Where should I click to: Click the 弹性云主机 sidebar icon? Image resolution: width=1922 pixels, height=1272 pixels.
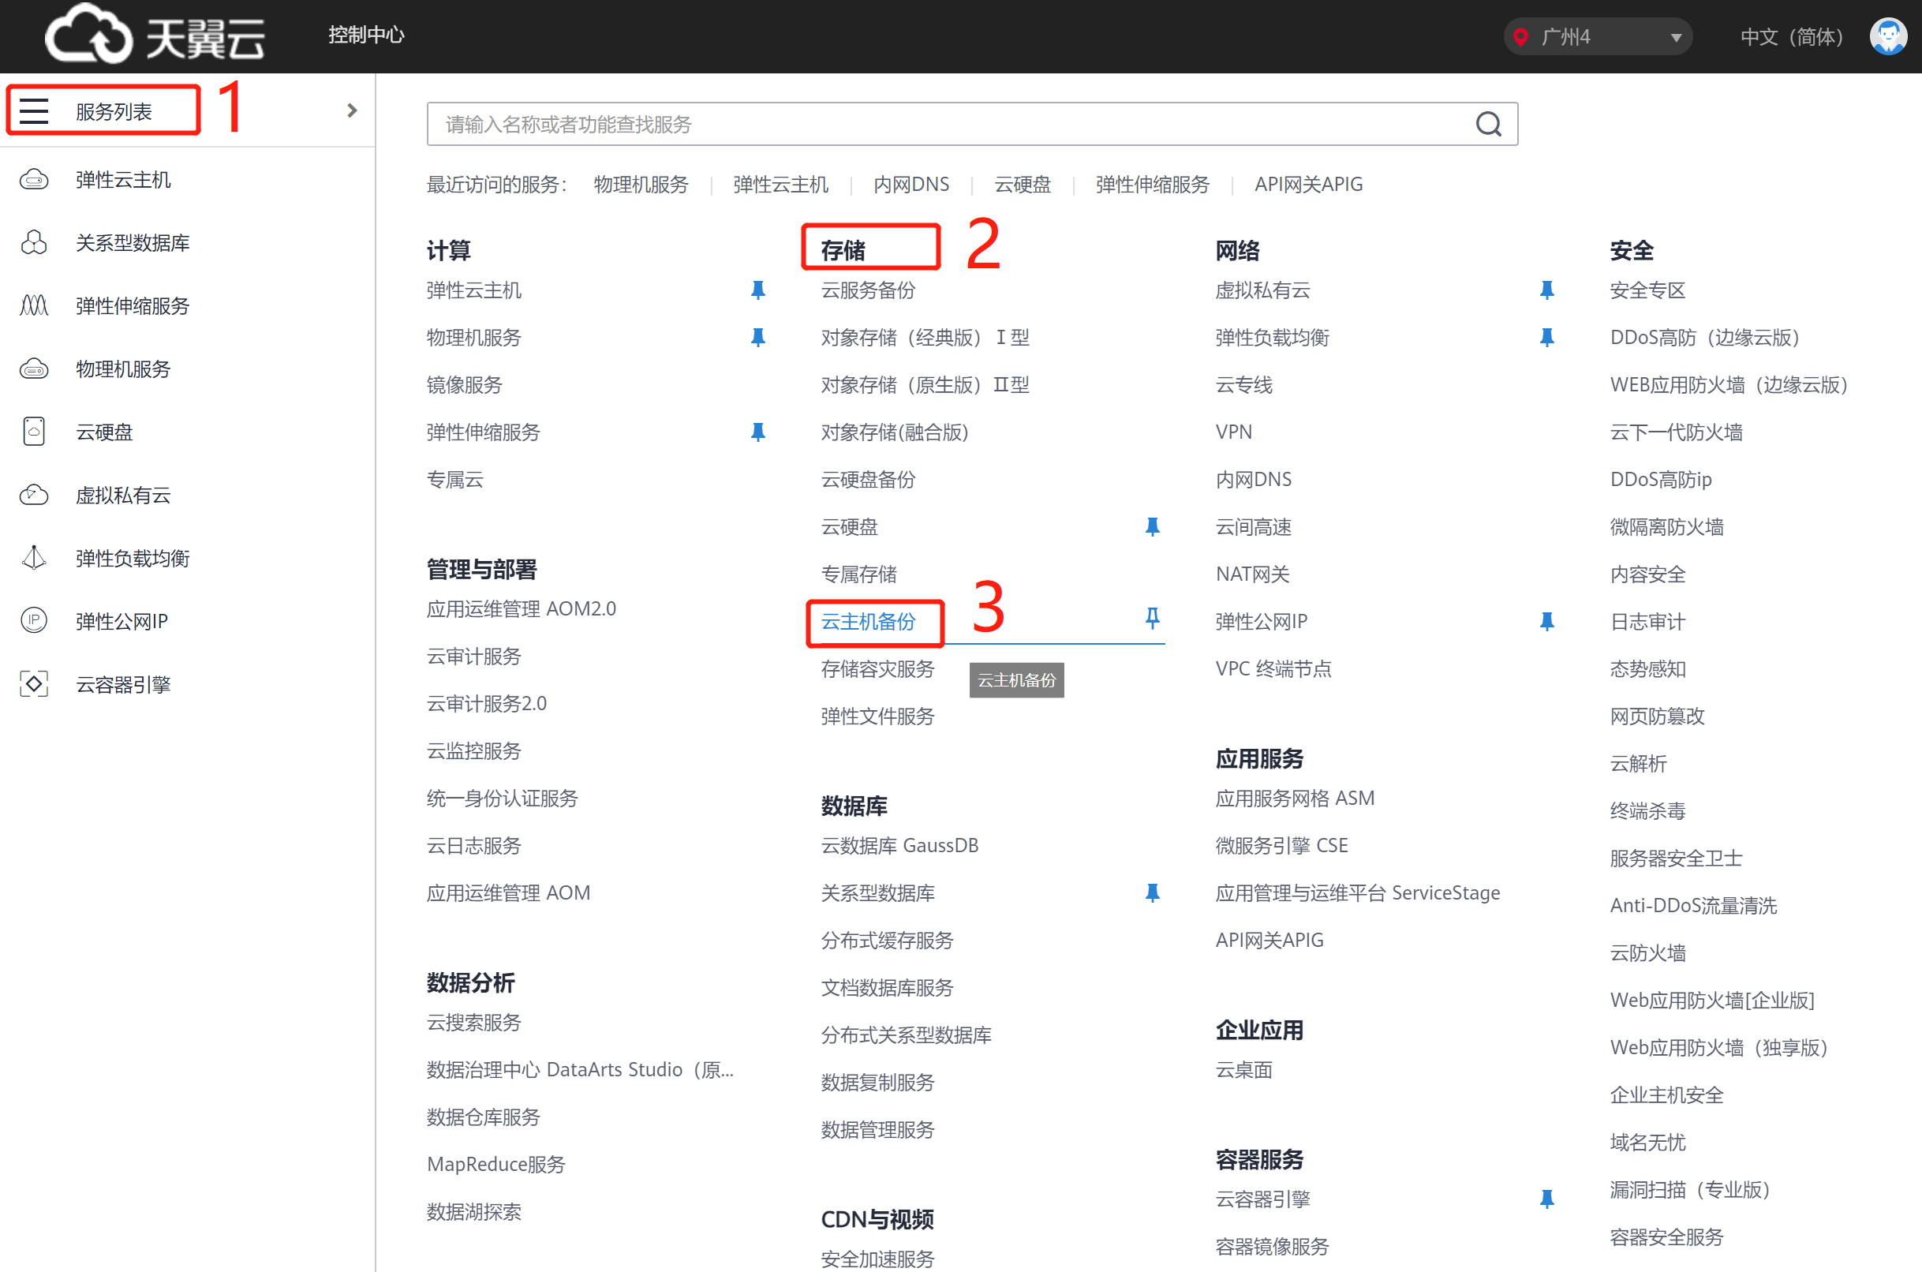pyautogui.click(x=34, y=179)
